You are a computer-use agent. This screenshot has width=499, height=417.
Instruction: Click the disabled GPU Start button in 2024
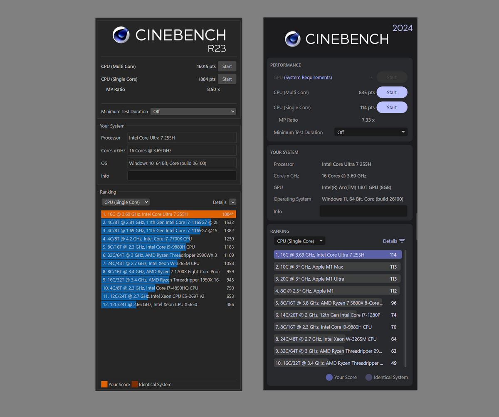(x=392, y=77)
